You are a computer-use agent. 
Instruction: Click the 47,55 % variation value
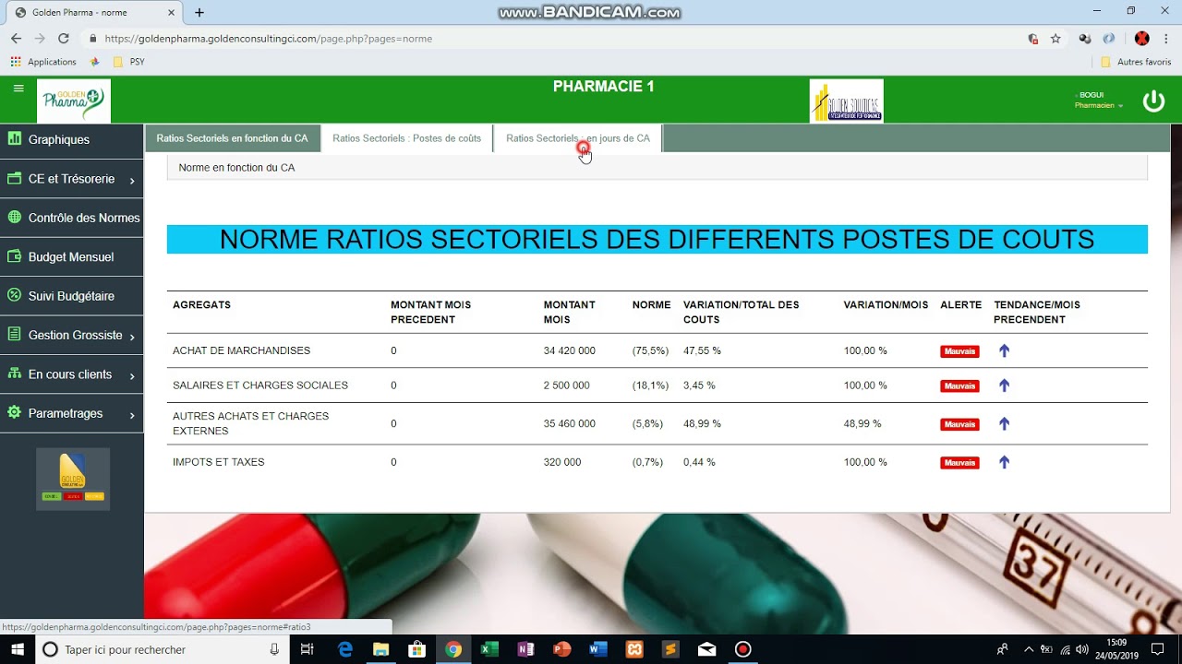pyautogui.click(x=702, y=350)
